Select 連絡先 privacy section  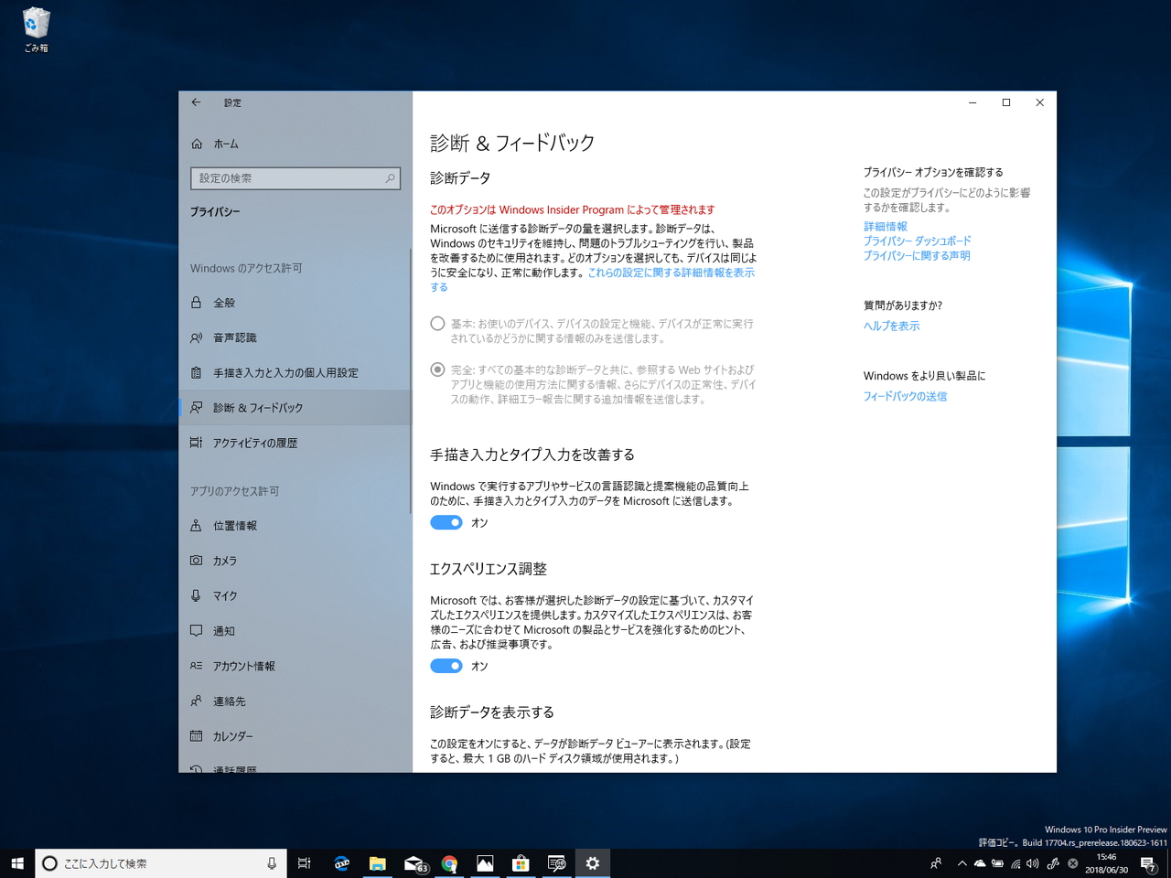pos(228,701)
